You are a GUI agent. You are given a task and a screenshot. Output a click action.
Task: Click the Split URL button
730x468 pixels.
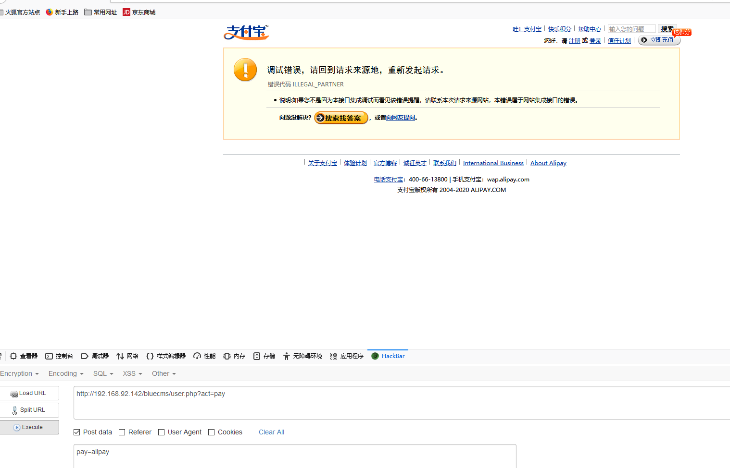click(x=29, y=410)
